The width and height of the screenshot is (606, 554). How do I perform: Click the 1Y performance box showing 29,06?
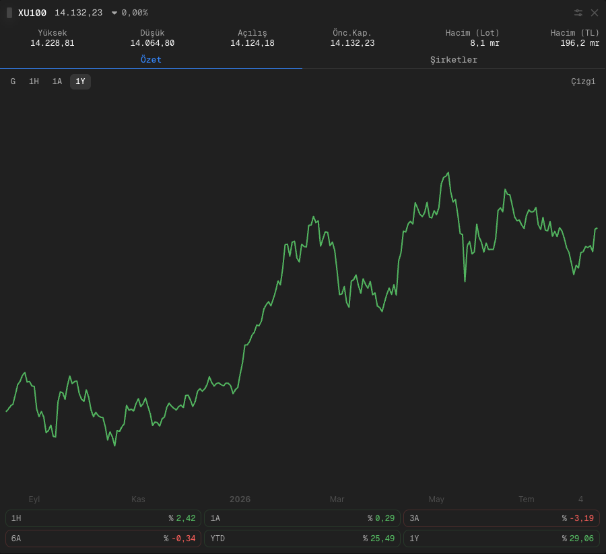coord(501,538)
